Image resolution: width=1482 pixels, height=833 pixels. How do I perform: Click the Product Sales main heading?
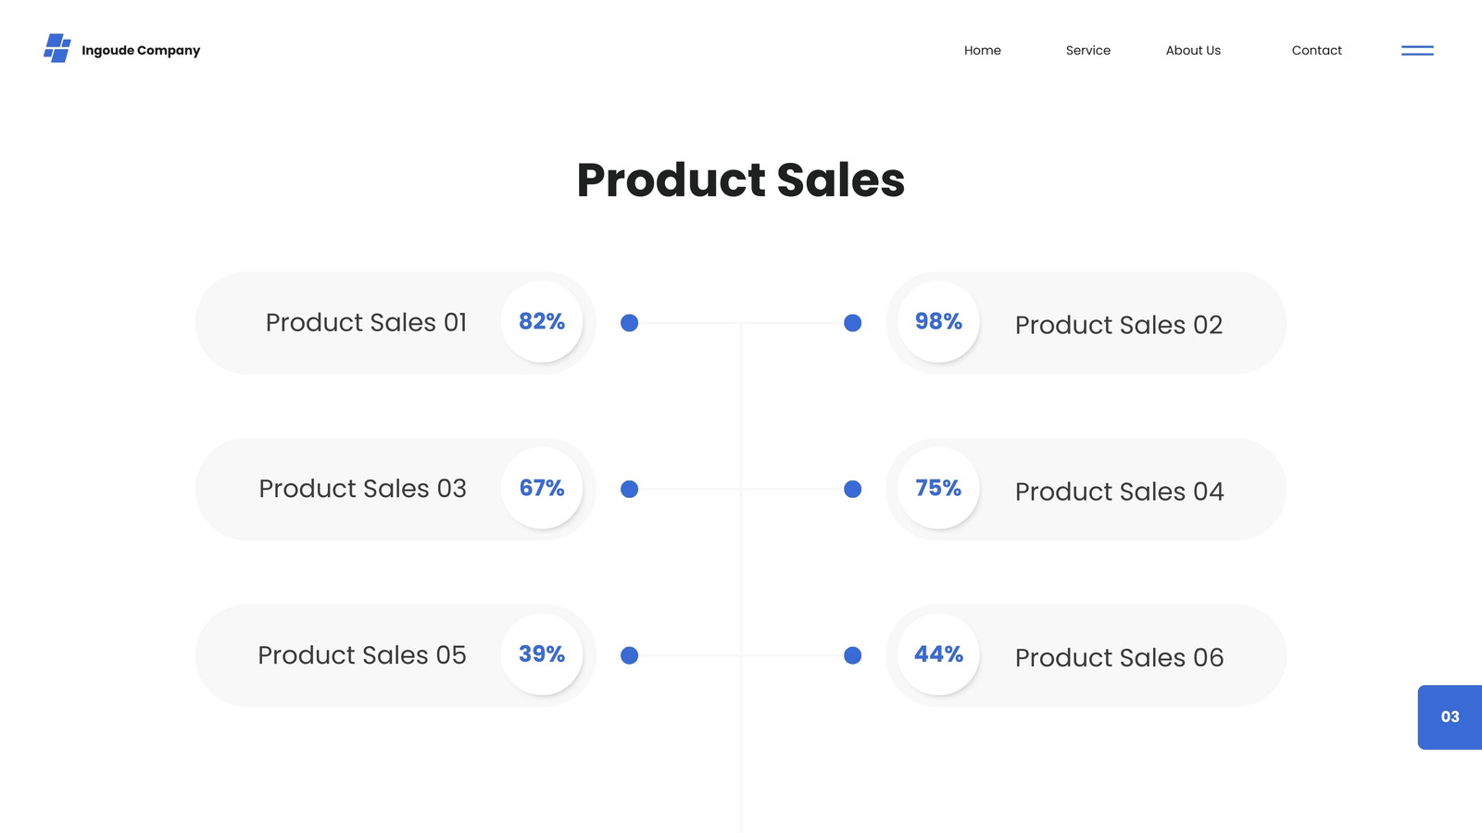pos(741,180)
